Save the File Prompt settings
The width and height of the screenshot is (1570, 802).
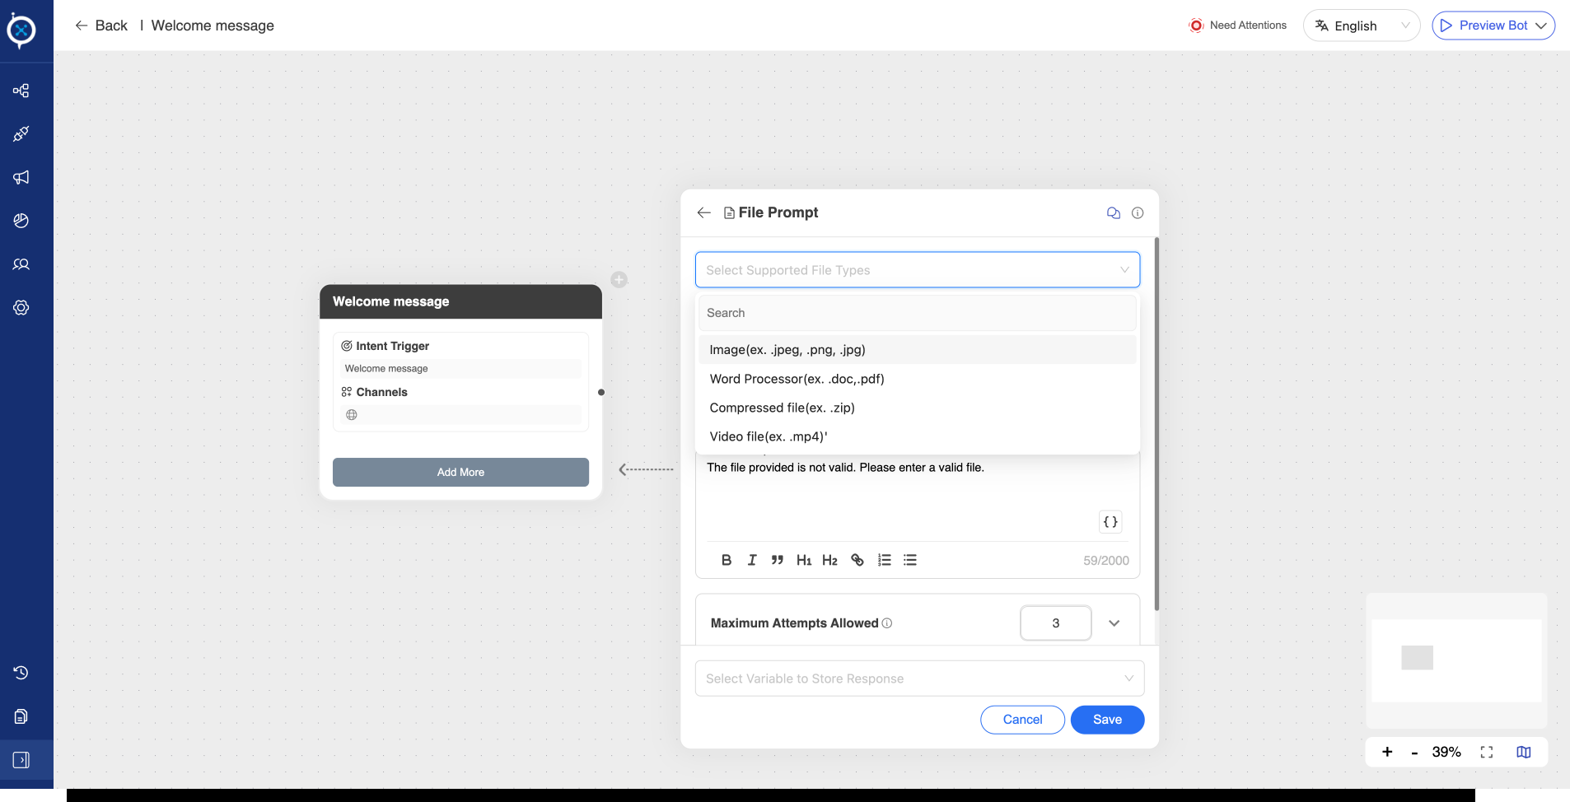pos(1107,720)
